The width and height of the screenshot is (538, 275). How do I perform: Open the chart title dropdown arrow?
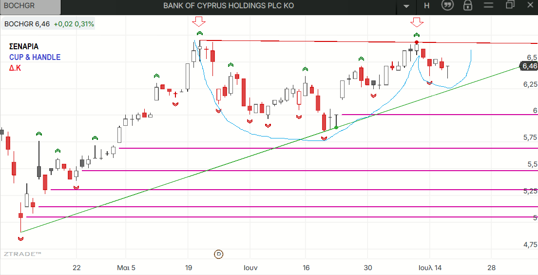coord(406,6)
